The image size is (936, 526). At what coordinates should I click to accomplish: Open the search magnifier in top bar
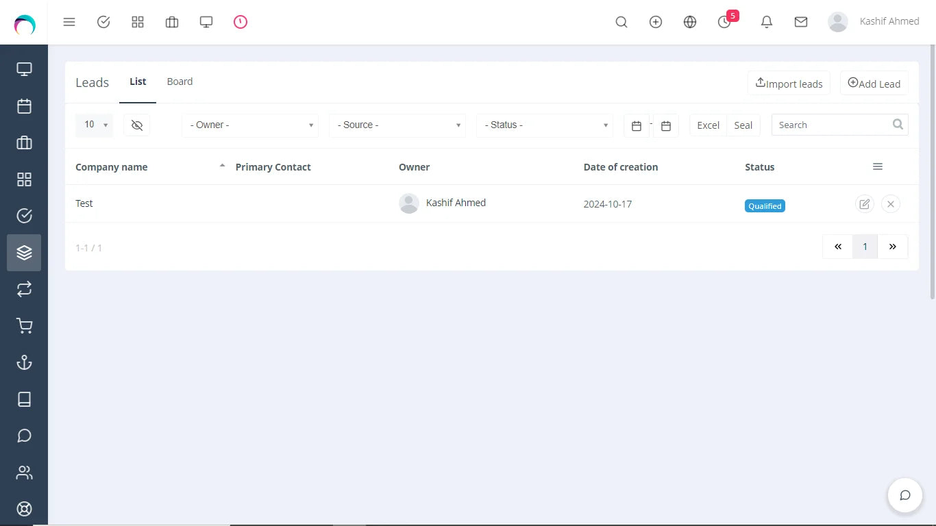tap(621, 22)
